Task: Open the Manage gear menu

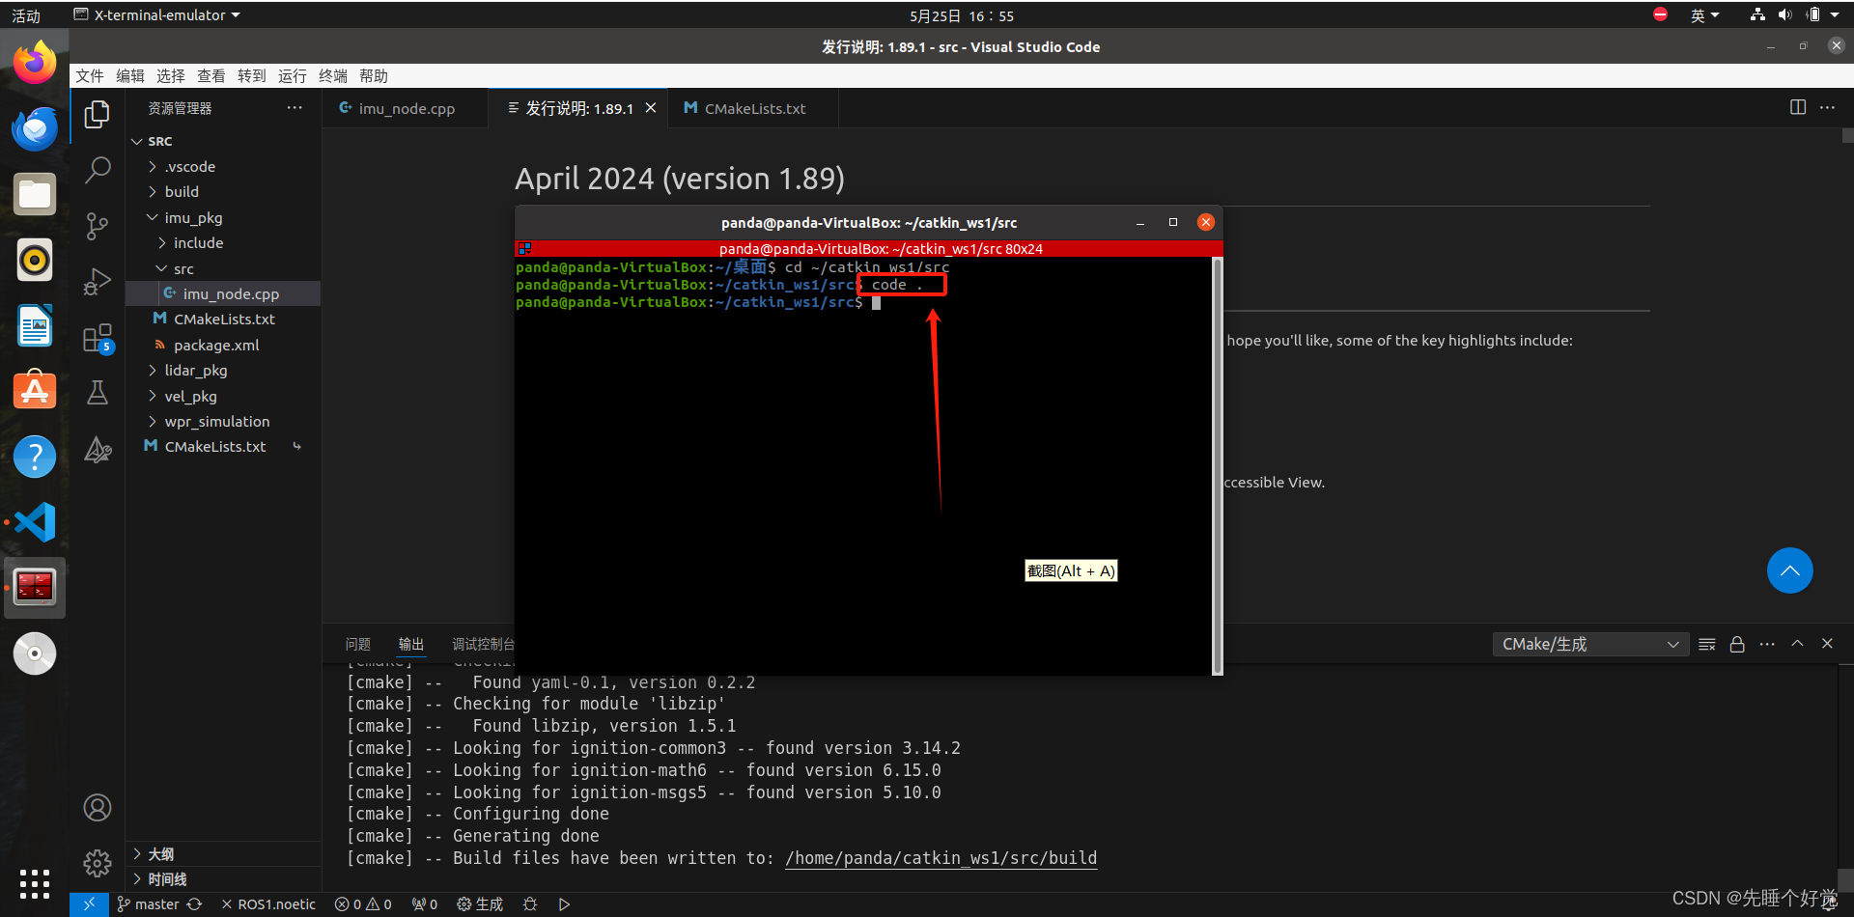Action: [97, 863]
